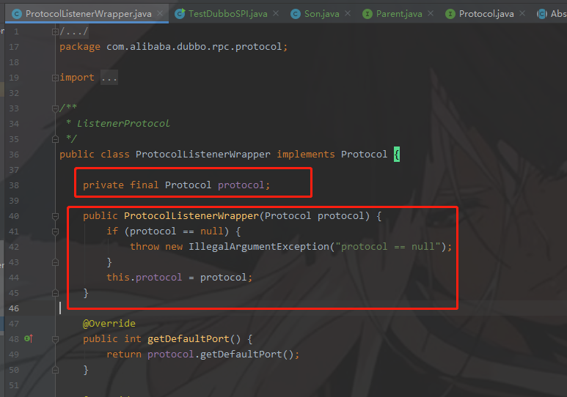Collapse the constructor at line 40
The image size is (567, 397).
click(x=55, y=216)
